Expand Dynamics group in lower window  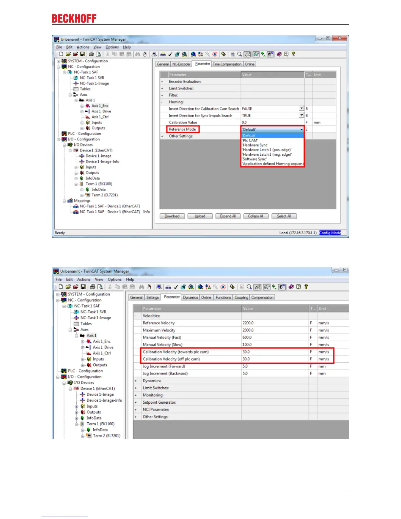click(x=136, y=381)
